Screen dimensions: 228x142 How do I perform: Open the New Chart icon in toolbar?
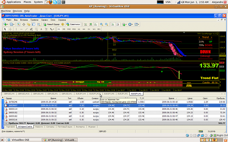(5, 24)
